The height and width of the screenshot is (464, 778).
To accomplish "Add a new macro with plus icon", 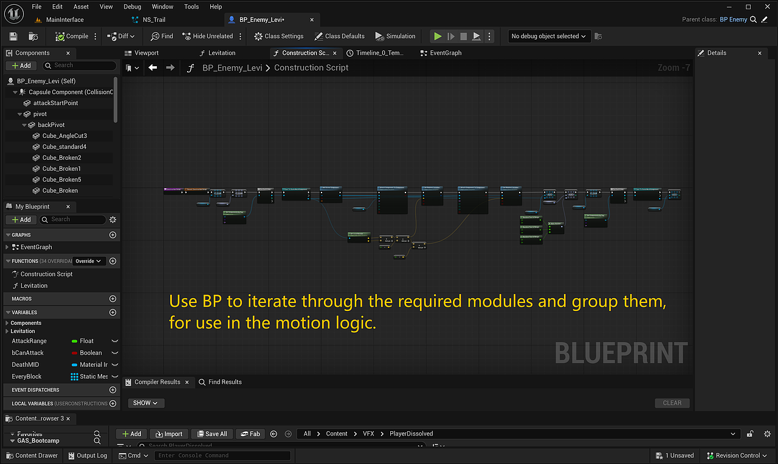I will 112,299.
